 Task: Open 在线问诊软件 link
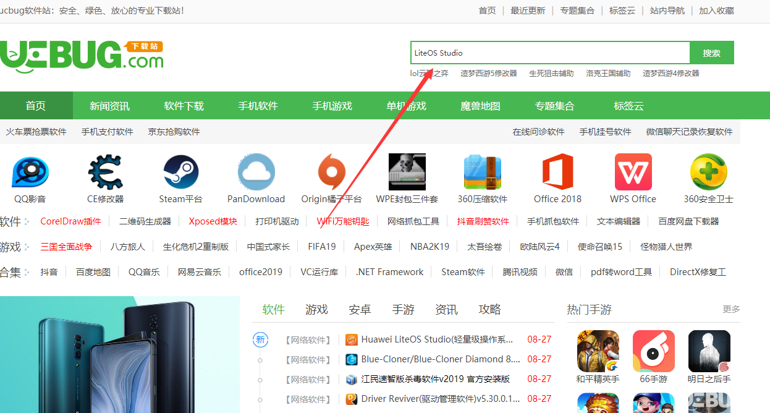539,132
